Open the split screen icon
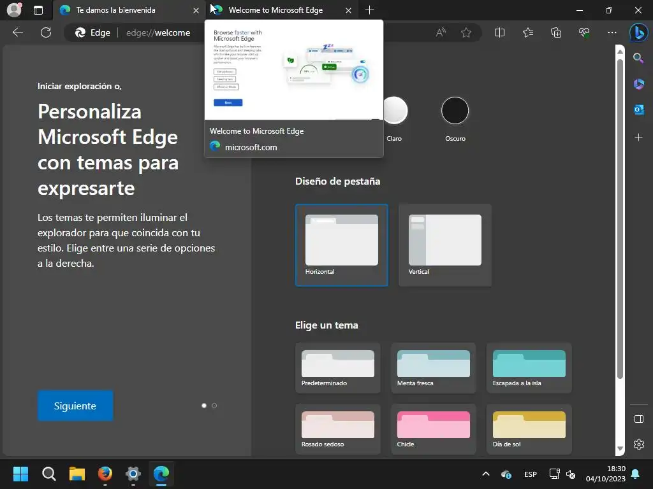 [499, 32]
